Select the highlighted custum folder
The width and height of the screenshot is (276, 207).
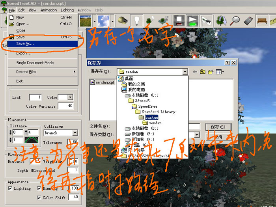pos(149,117)
